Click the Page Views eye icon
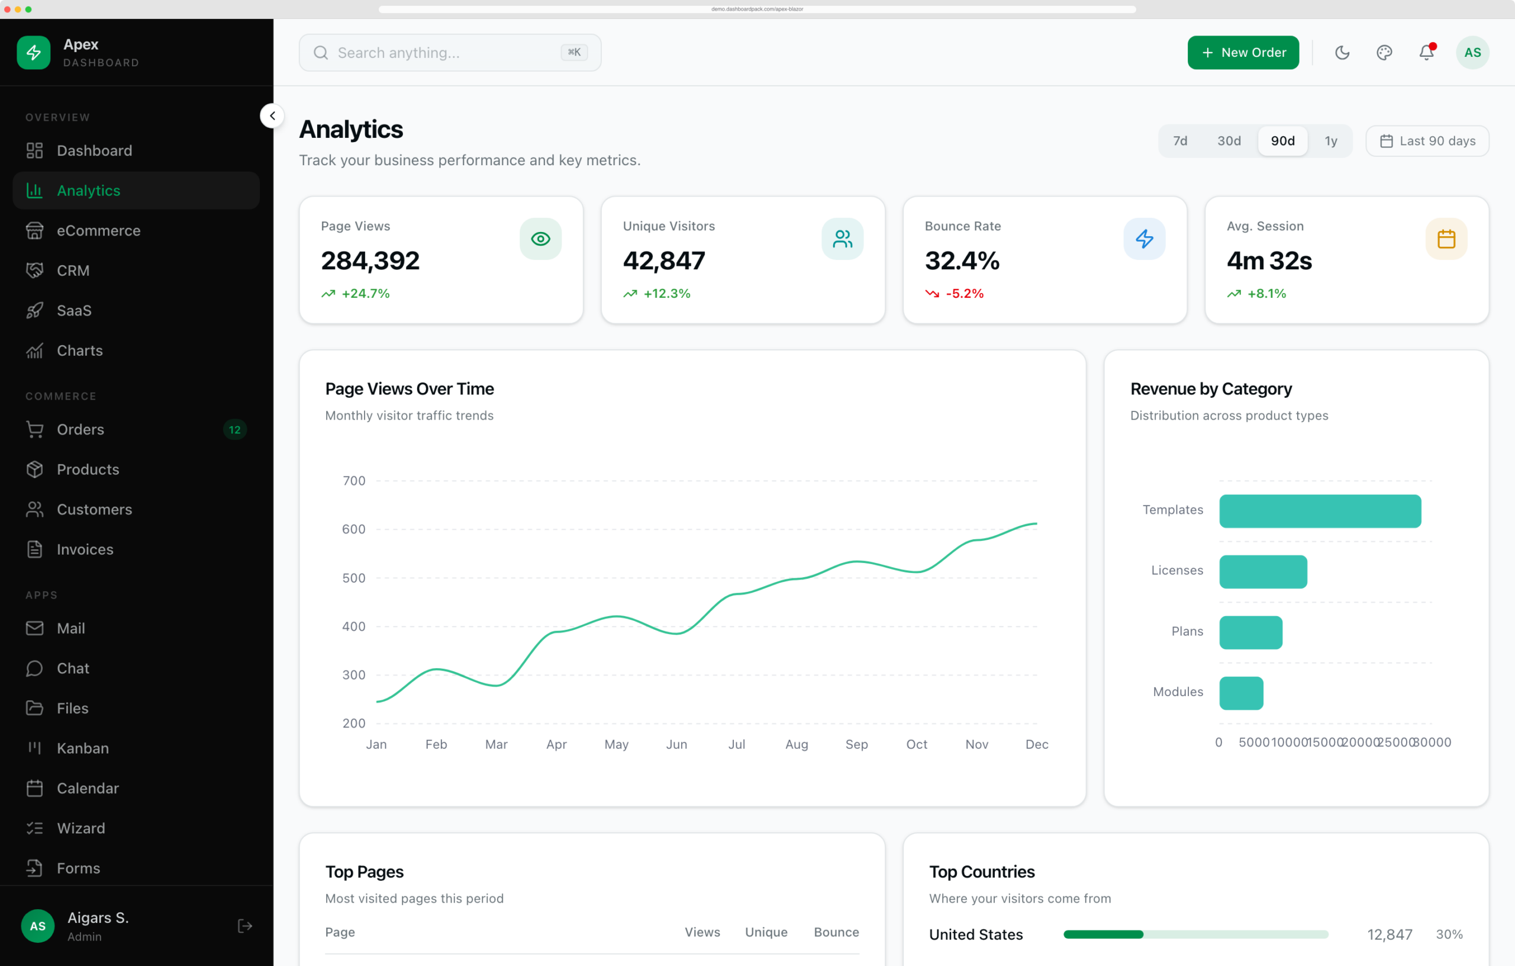 (540, 239)
